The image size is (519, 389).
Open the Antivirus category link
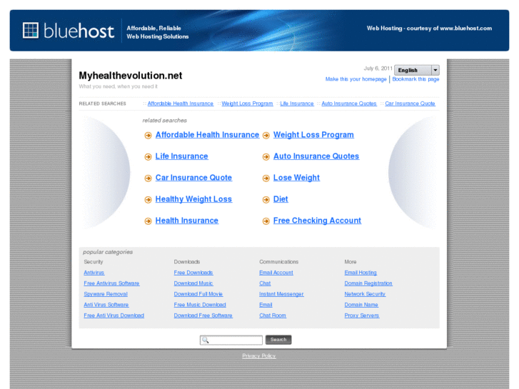[x=94, y=273]
